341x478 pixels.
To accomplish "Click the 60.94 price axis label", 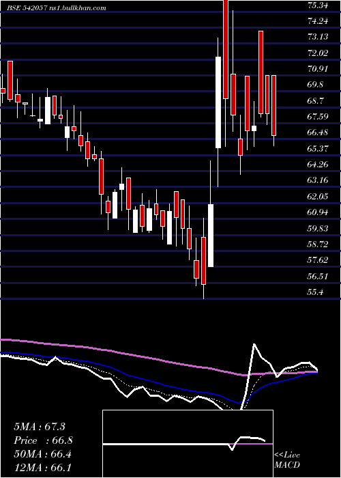I will tap(318, 212).
